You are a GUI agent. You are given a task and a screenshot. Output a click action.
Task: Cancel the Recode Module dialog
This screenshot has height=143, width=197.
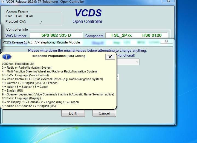tap(104, 113)
